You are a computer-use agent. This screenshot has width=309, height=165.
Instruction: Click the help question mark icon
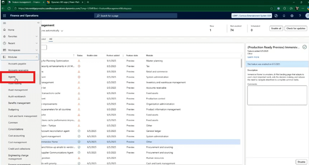299,16
